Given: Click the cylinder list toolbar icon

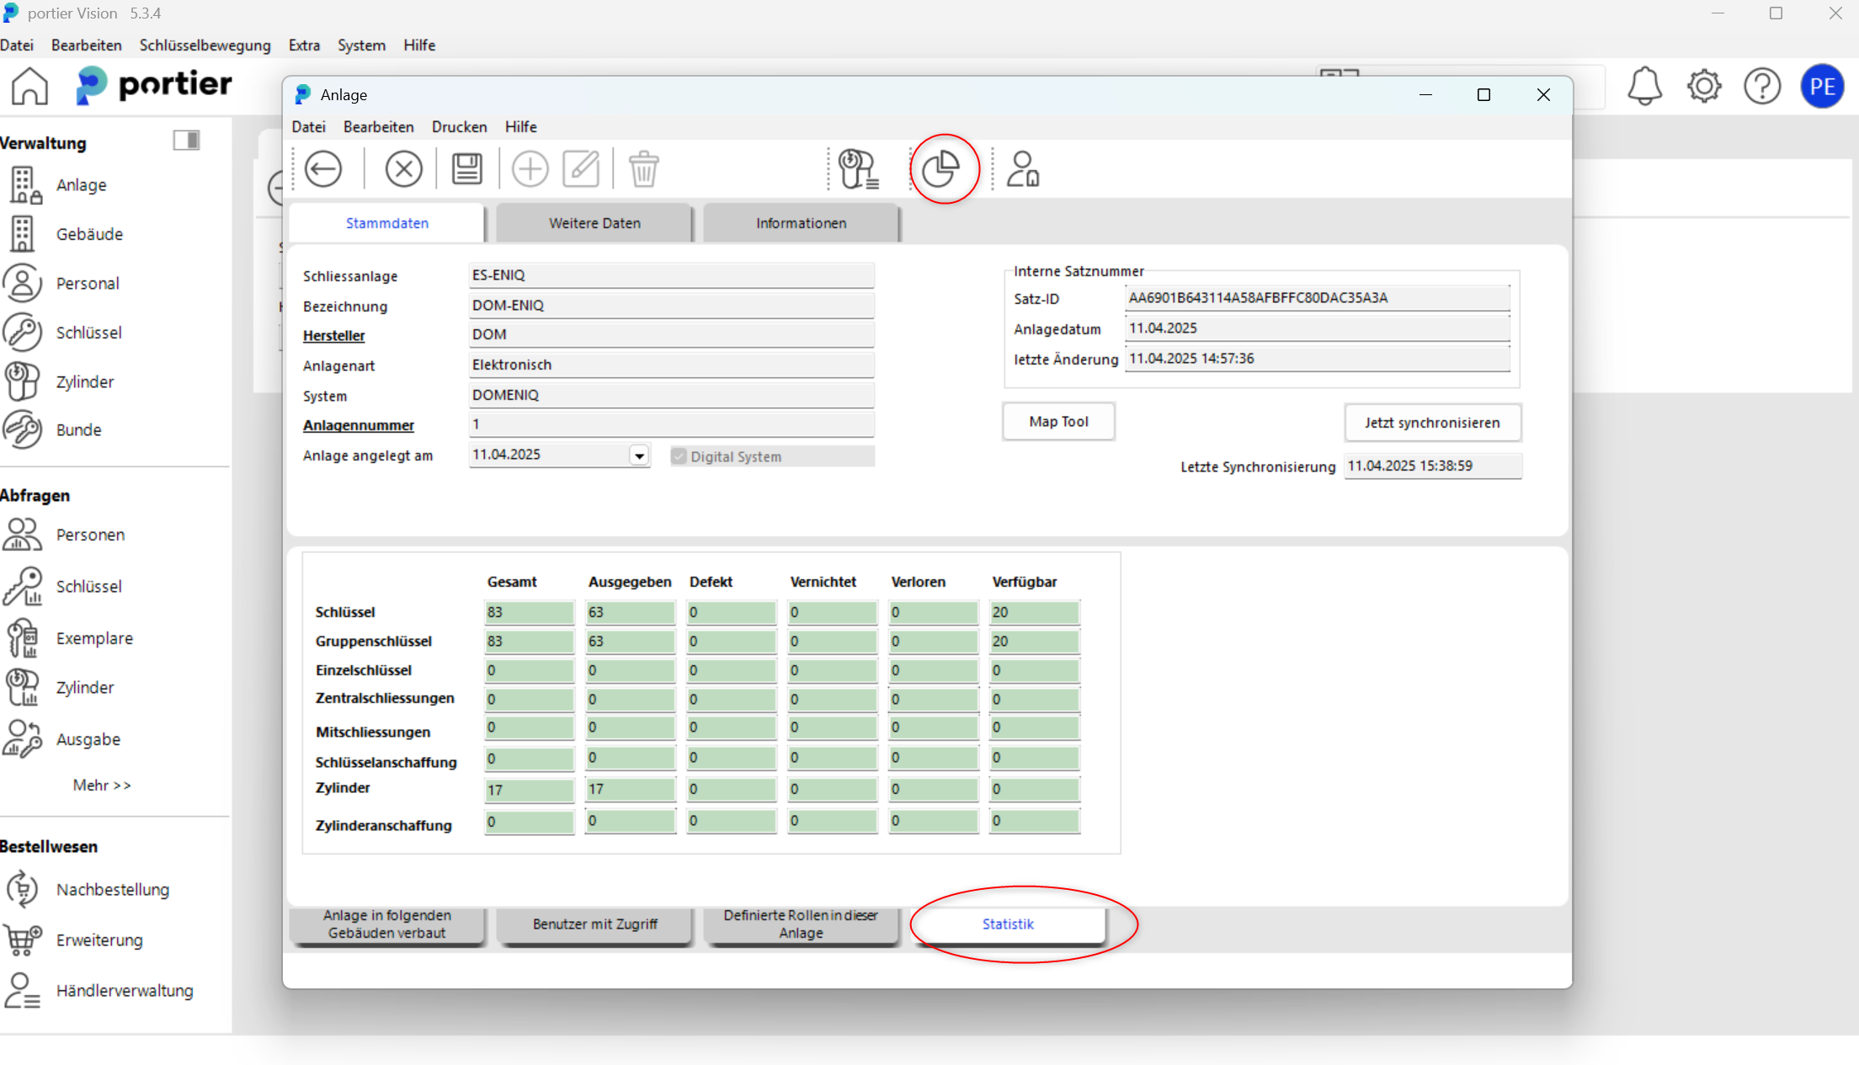Looking at the screenshot, I should tap(858, 169).
